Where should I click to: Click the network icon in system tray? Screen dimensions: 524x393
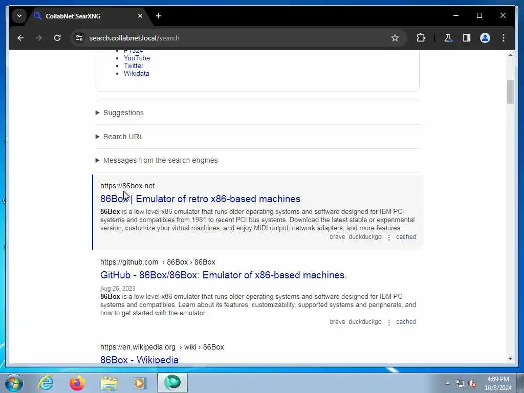tap(460, 383)
